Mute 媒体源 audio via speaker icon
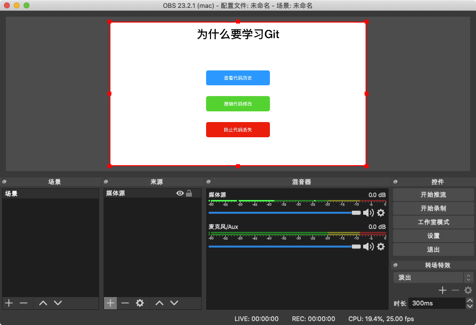476x325 pixels. click(x=368, y=213)
